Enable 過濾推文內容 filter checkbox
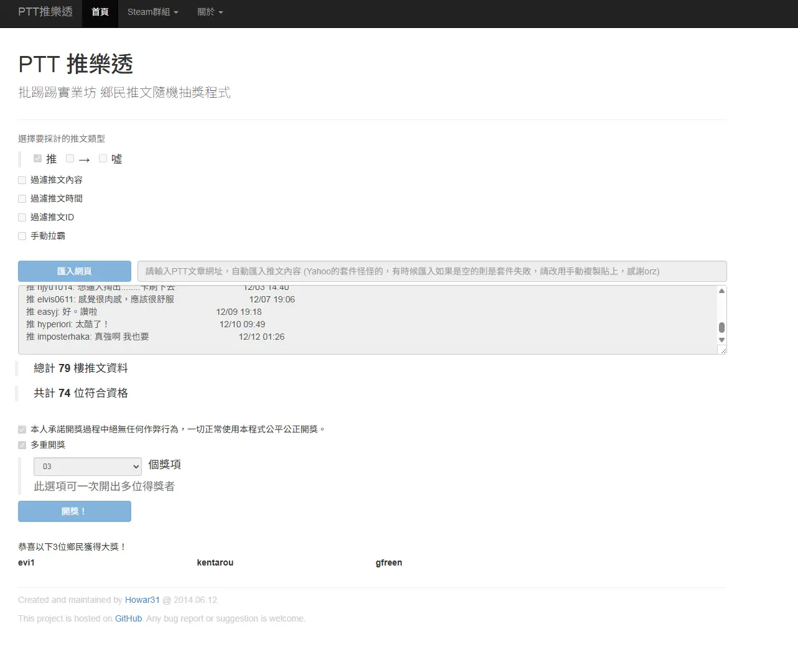Viewport: 798px width, 652px height. coord(22,180)
